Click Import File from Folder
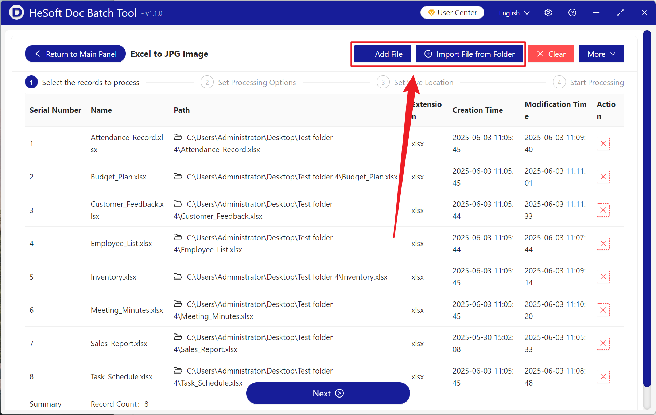Screen dimensions: 656x415 (469, 54)
